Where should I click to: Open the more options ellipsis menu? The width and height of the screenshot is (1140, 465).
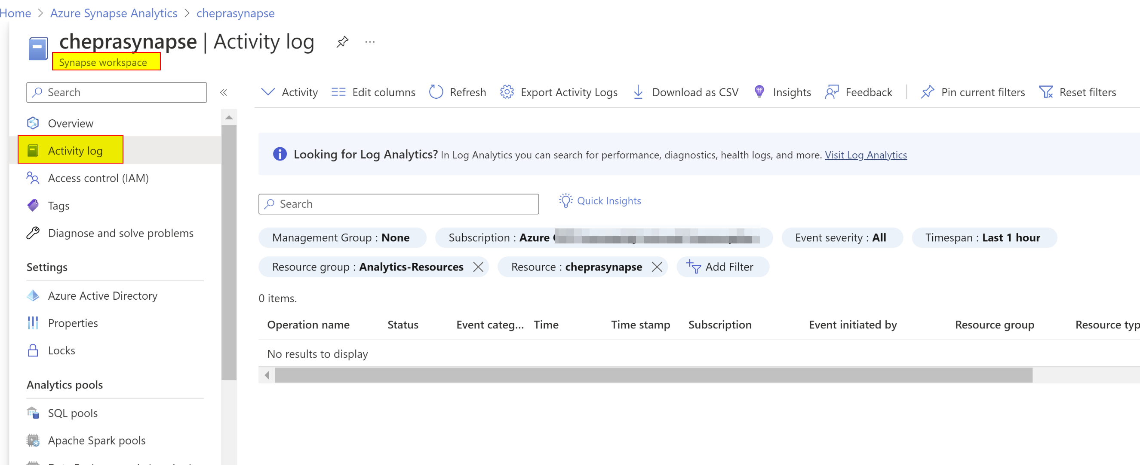tap(370, 42)
